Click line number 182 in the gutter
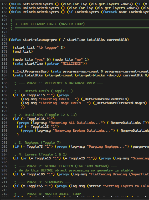149x200 pixels. click(x=4, y=67)
